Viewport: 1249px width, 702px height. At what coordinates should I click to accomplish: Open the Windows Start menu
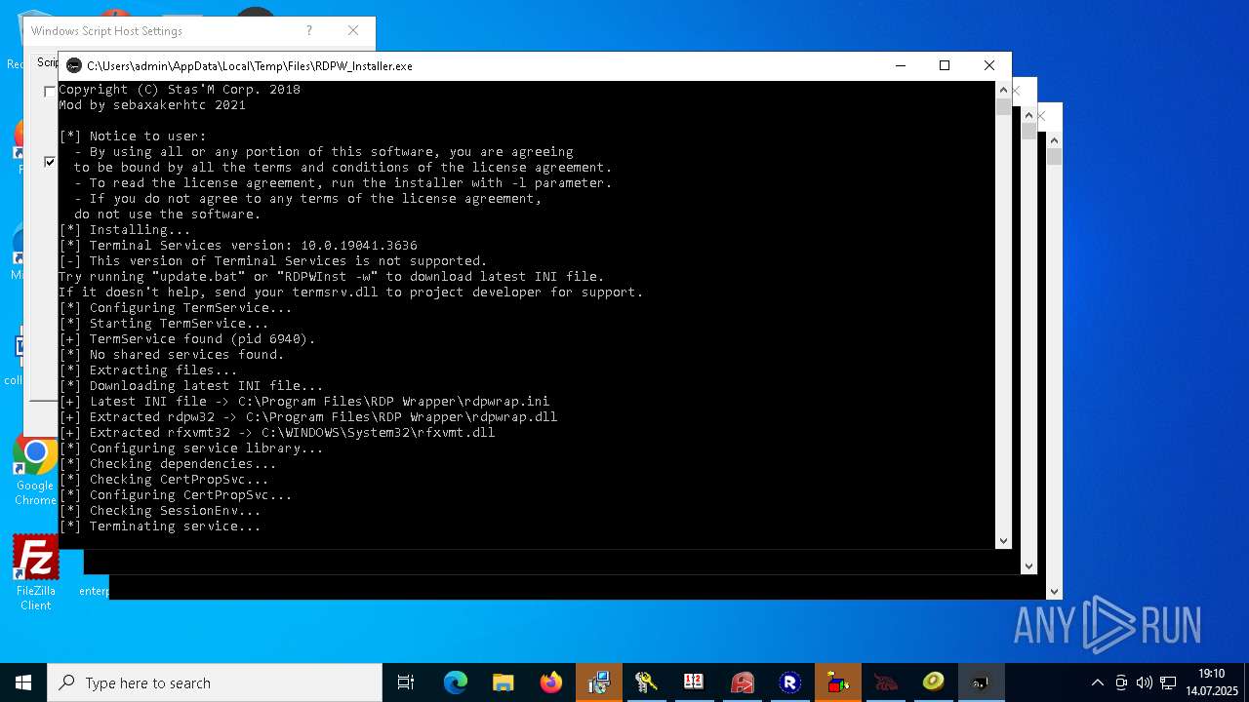[23, 682]
